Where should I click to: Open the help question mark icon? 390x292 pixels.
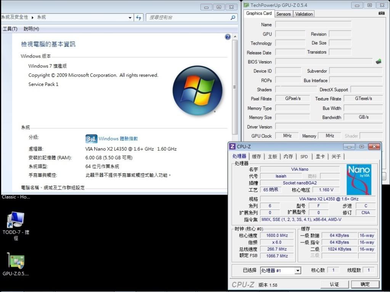click(x=228, y=37)
